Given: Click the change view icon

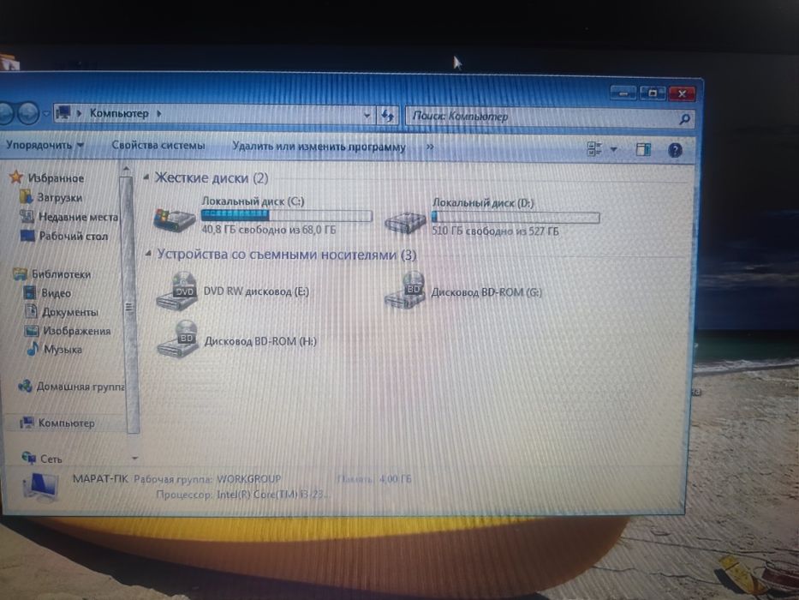Looking at the screenshot, I should coord(594,149).
